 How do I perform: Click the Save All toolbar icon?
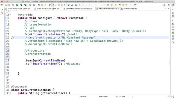tap(9, 5)
